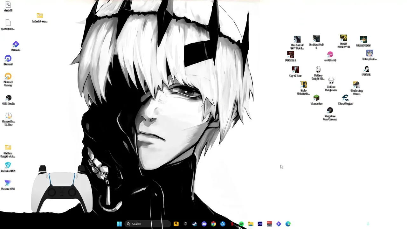
Task: Open Stremio from the taskbar
Action: click(279, 224)
